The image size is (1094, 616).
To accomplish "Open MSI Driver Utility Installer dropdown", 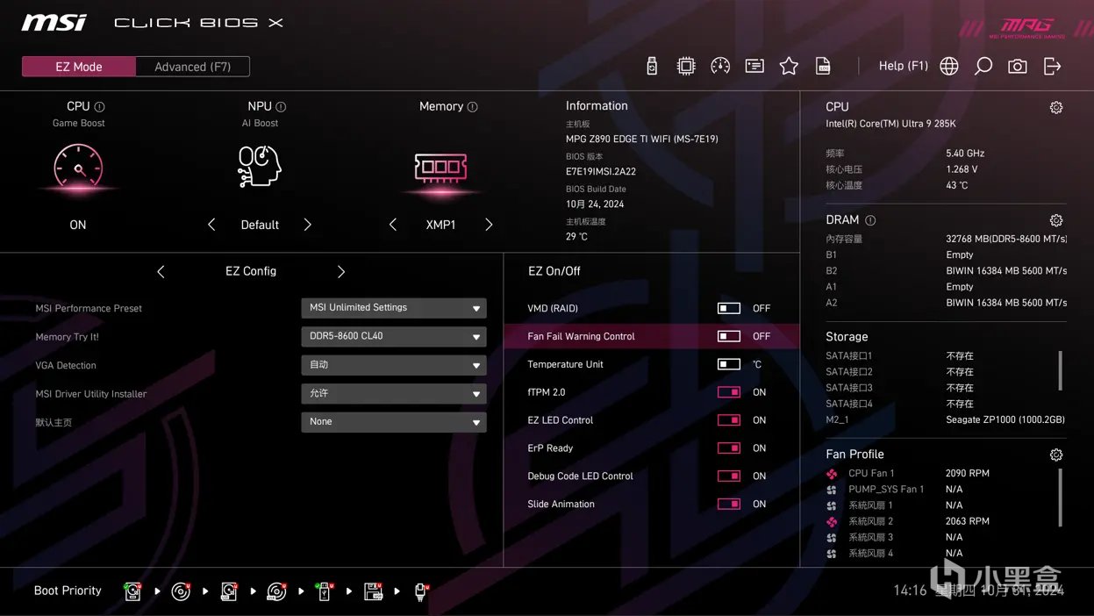I will 394,393.
